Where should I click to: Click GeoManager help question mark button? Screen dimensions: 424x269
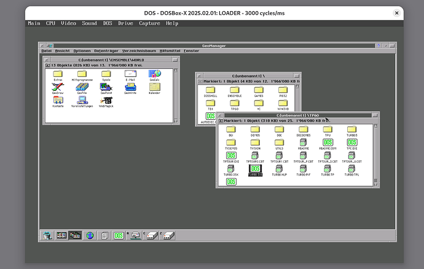coord(379,45)
